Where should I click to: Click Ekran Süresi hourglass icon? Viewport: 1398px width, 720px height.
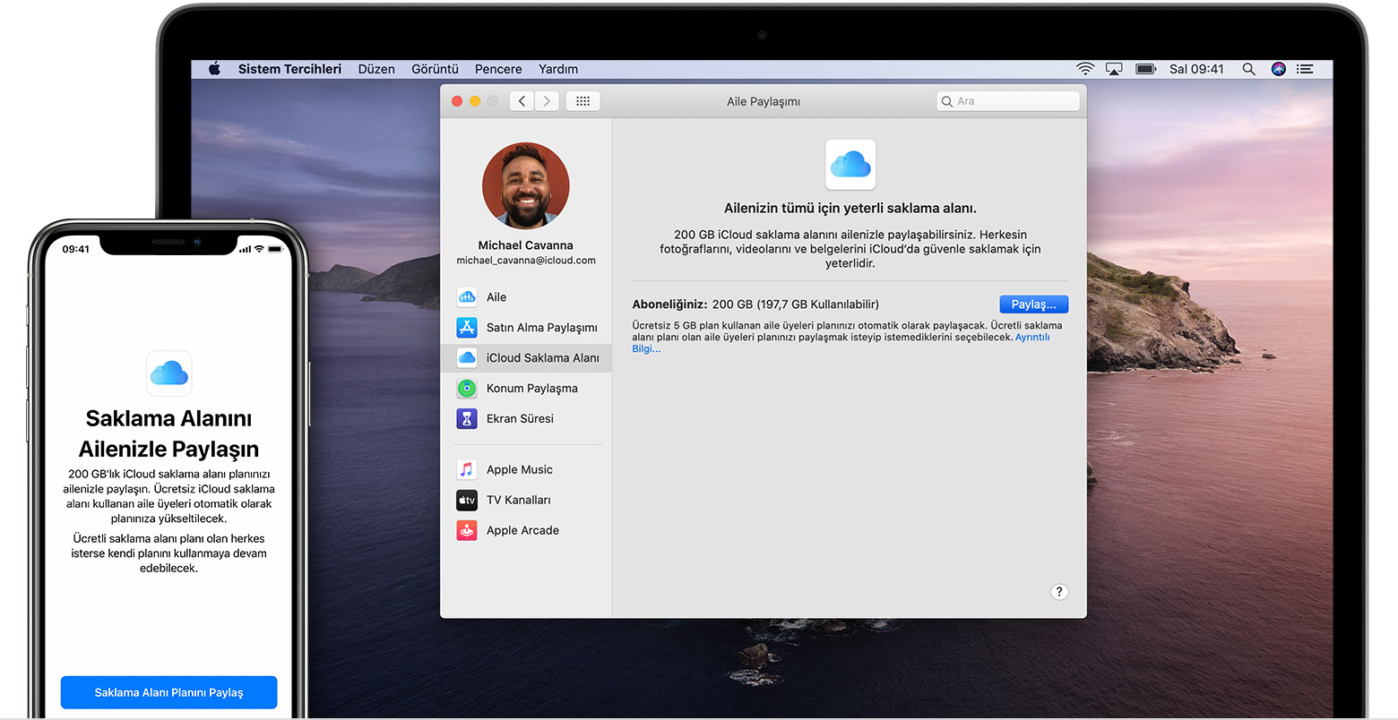pos(467,418)
